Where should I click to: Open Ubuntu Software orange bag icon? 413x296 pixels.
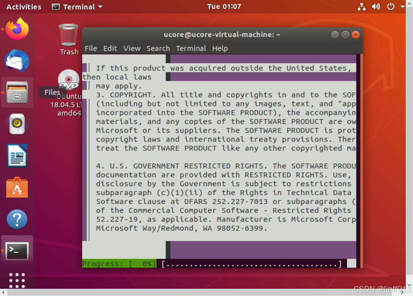click(x=17, y=187)
